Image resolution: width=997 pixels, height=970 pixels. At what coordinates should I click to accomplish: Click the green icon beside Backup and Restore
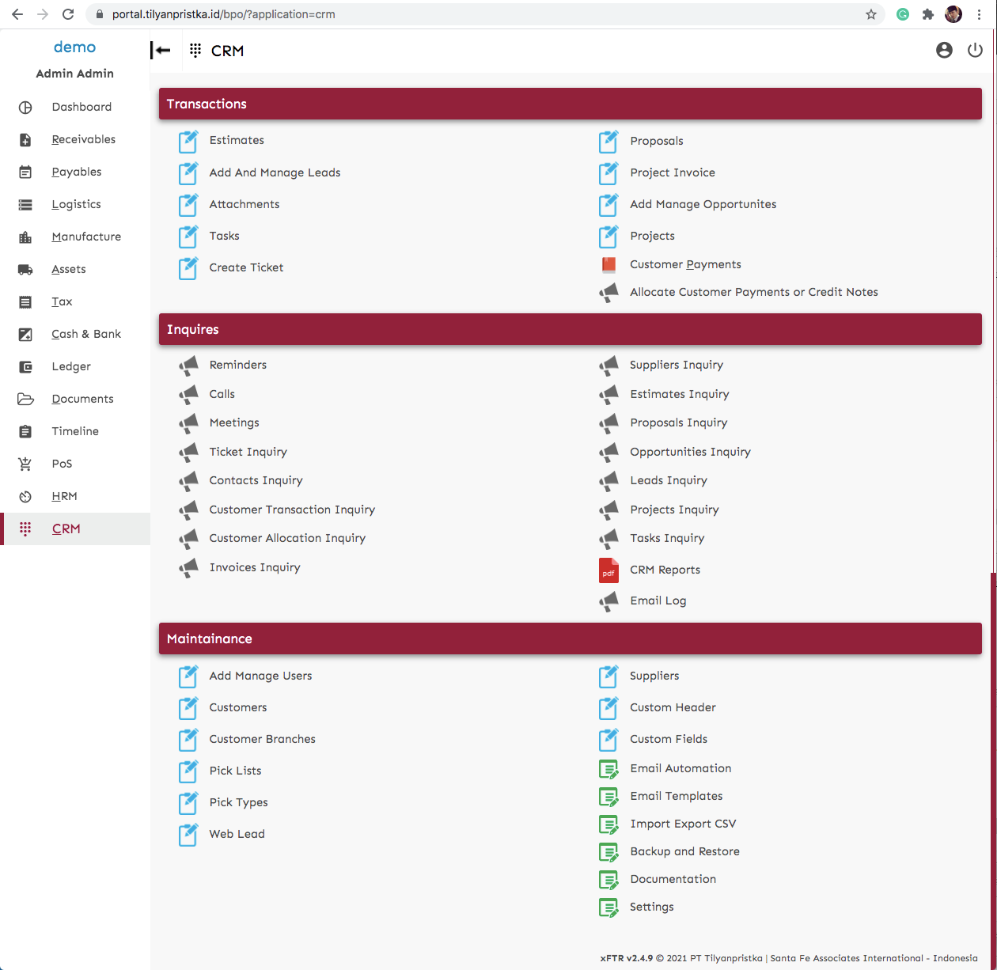608,852
